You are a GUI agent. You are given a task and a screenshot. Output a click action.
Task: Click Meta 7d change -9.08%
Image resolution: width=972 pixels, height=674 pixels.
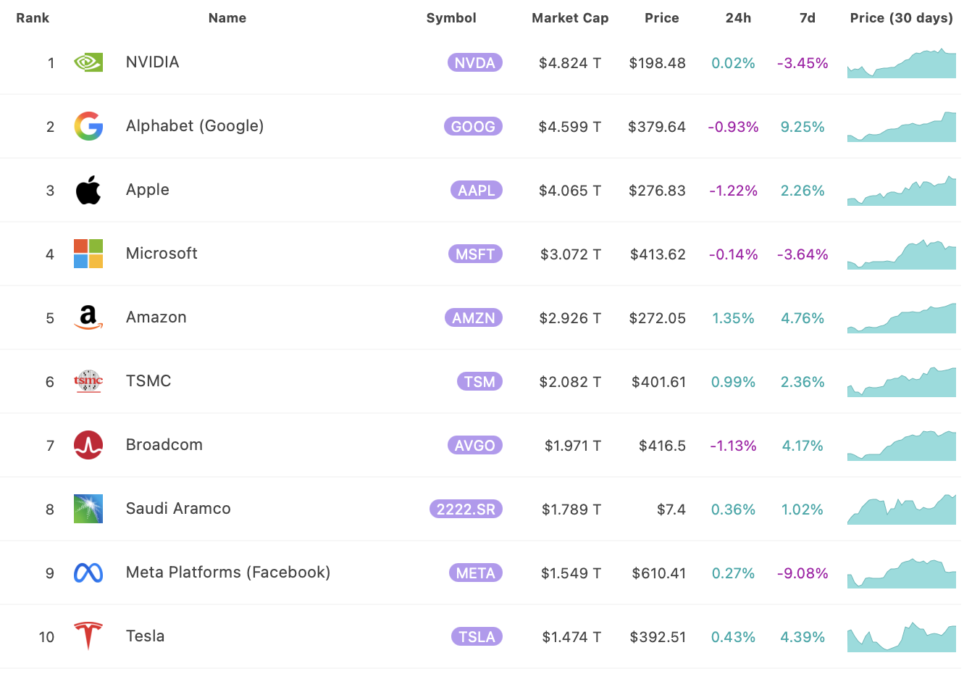pos(803,573)
